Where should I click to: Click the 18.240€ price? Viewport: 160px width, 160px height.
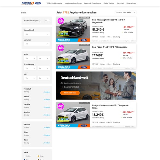click(98, 115)
